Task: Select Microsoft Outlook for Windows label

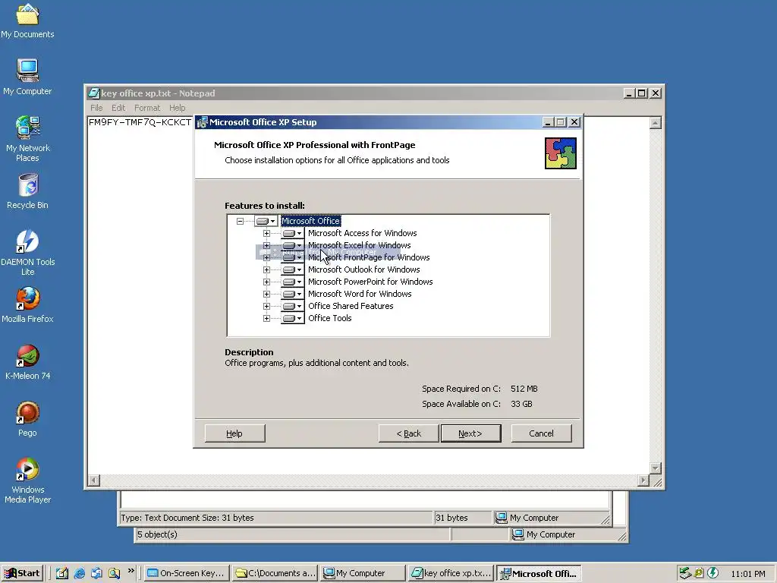Action: click(363, 269)
